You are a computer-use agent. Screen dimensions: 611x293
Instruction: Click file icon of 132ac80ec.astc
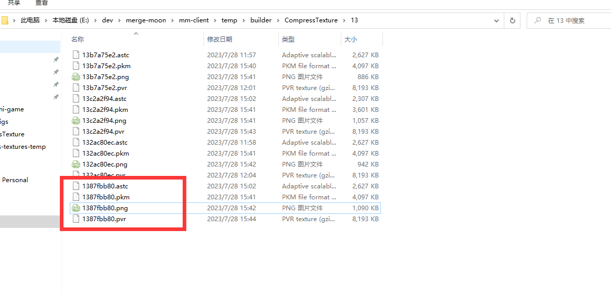76,142
